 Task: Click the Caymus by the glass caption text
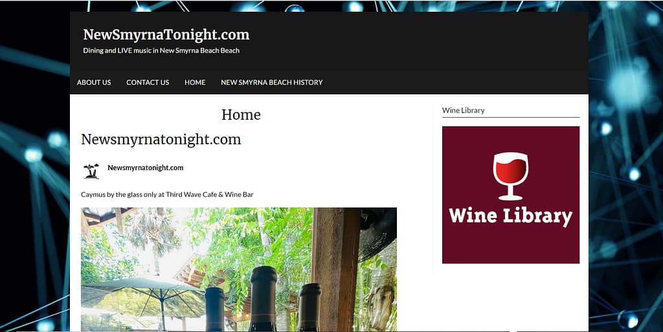[168, 195]
